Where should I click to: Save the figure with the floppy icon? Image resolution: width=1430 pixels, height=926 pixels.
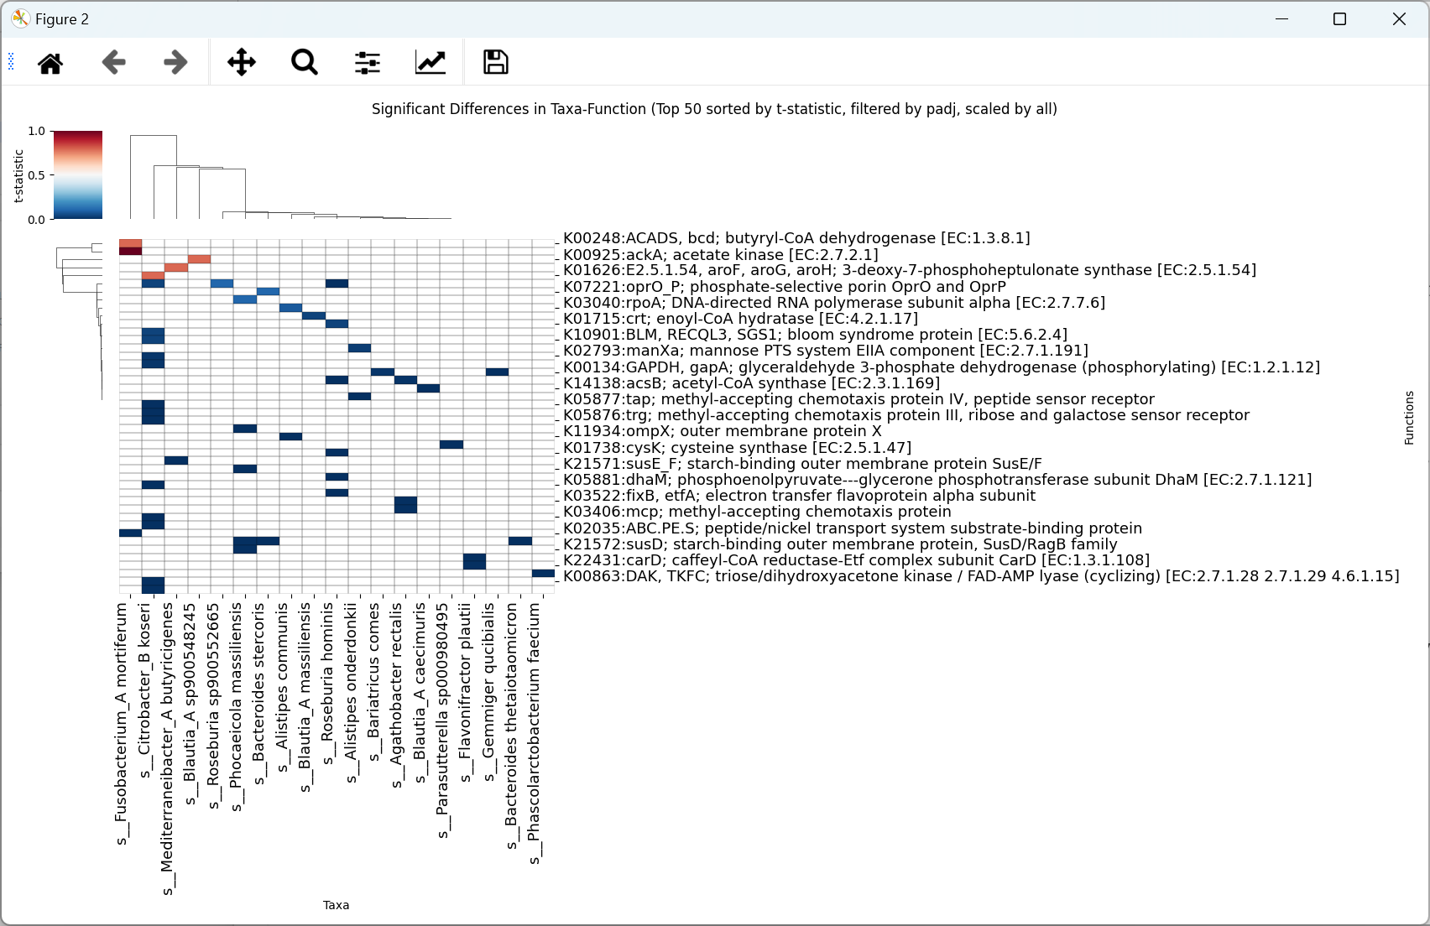click(496, 63)
